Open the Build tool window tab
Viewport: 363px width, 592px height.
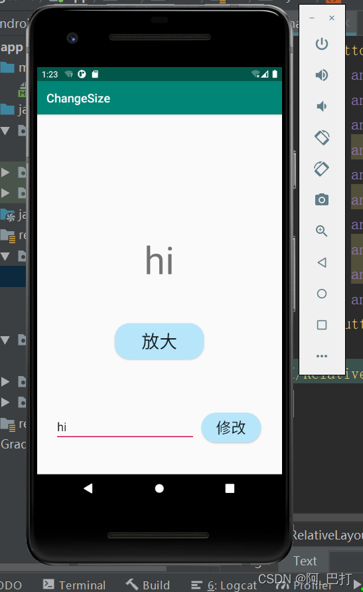148,585
